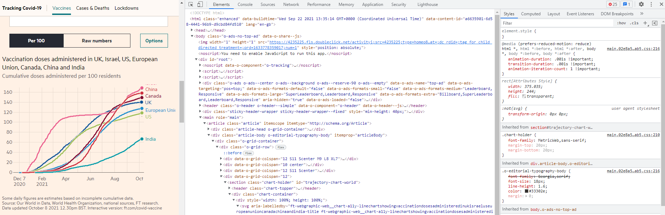This screenshot has height=215, width=665.
Task: Click the #33302e color swatch
Action: (x=527, y=191)
